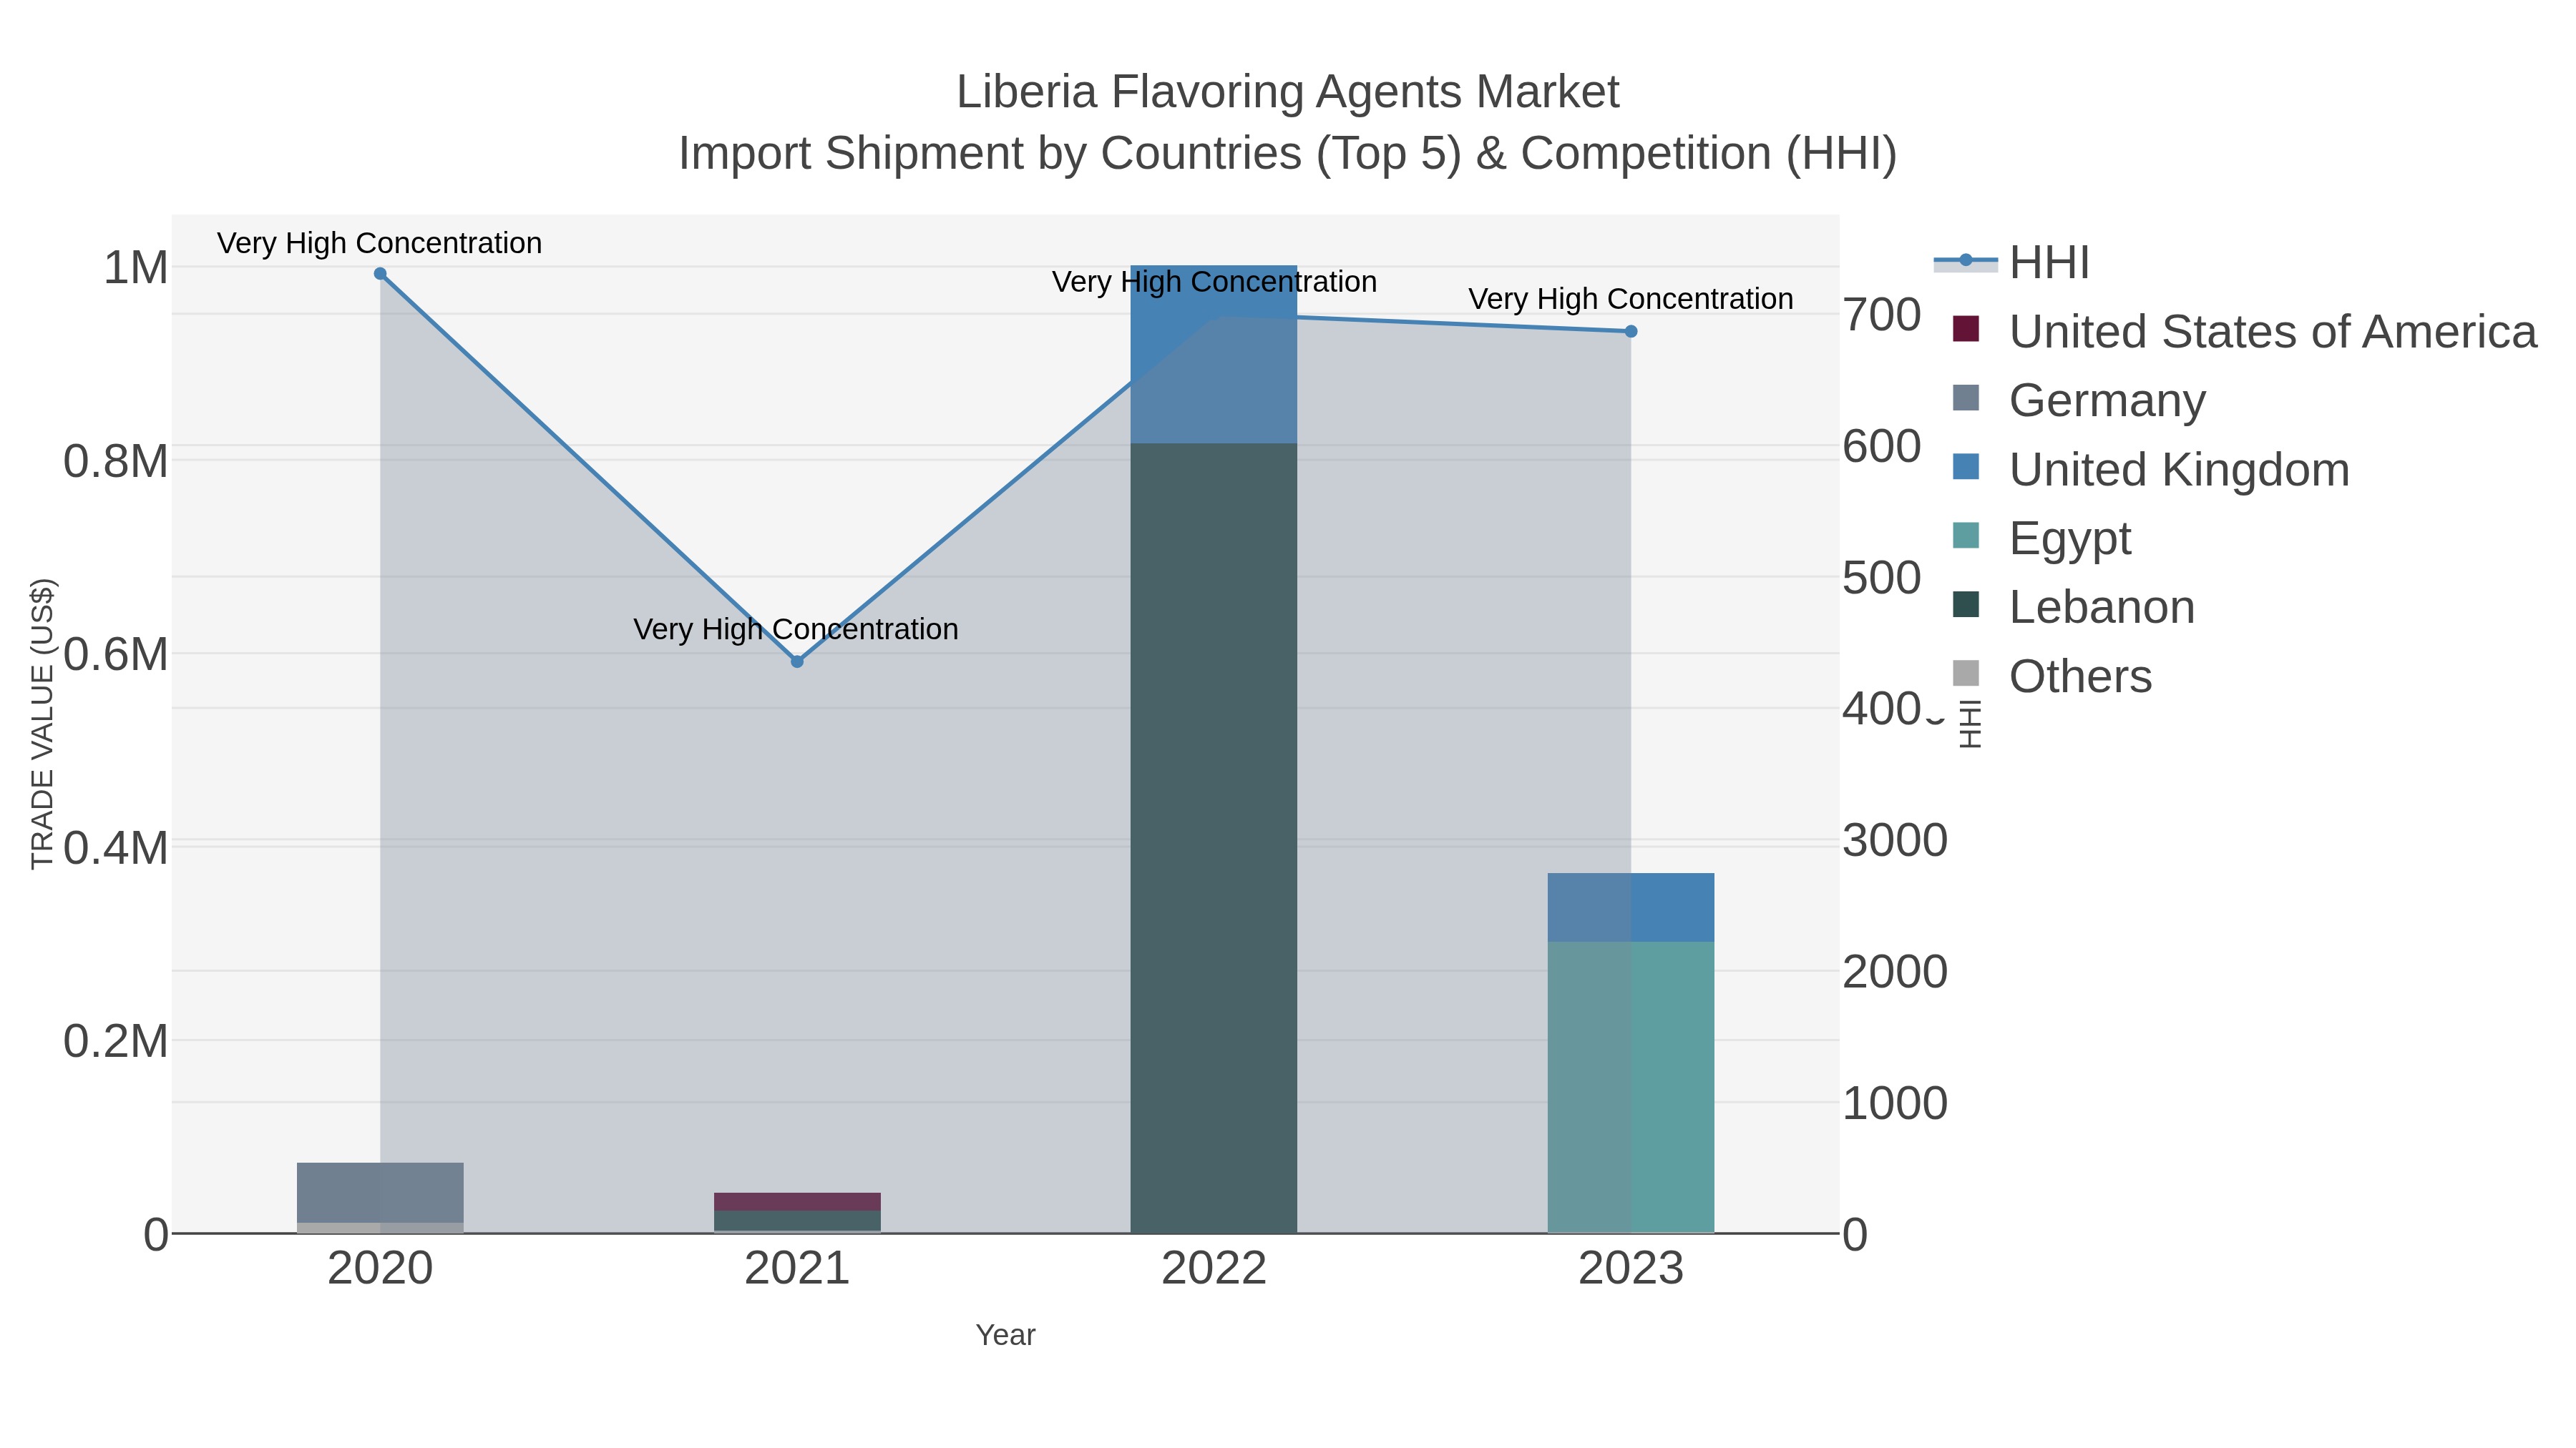This screenshot has height=1448, width=2576.
Task: Click the Very High Concentration annotation for 2023
Action: (x=1631, y=299)
